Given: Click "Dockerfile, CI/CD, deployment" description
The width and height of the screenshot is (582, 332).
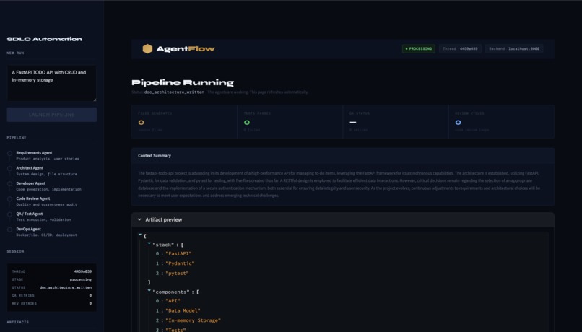Looking at the screenshot, I should [47, 235].
